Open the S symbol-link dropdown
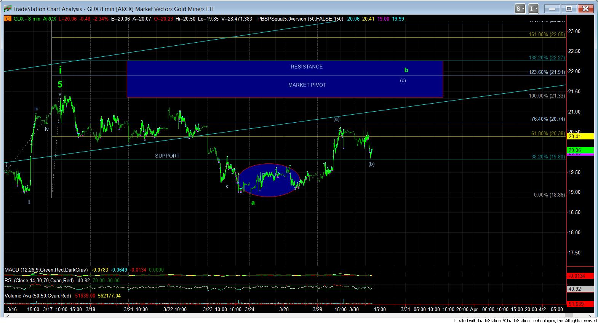 point(520,8)
